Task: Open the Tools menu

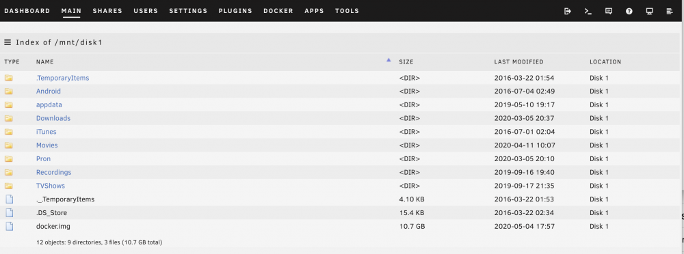Action: tap(347, 11)
